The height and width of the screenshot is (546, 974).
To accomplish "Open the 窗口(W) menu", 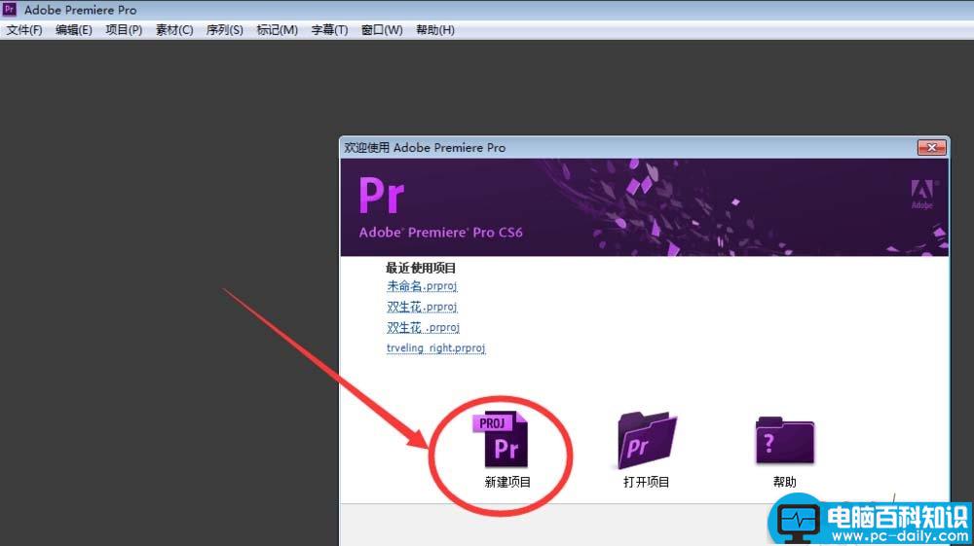I will pos(382,30).
